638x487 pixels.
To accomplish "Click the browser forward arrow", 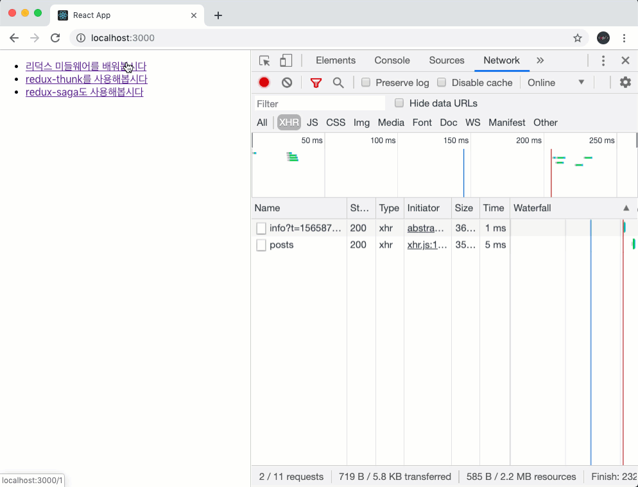I will click(x=35, y=38).
